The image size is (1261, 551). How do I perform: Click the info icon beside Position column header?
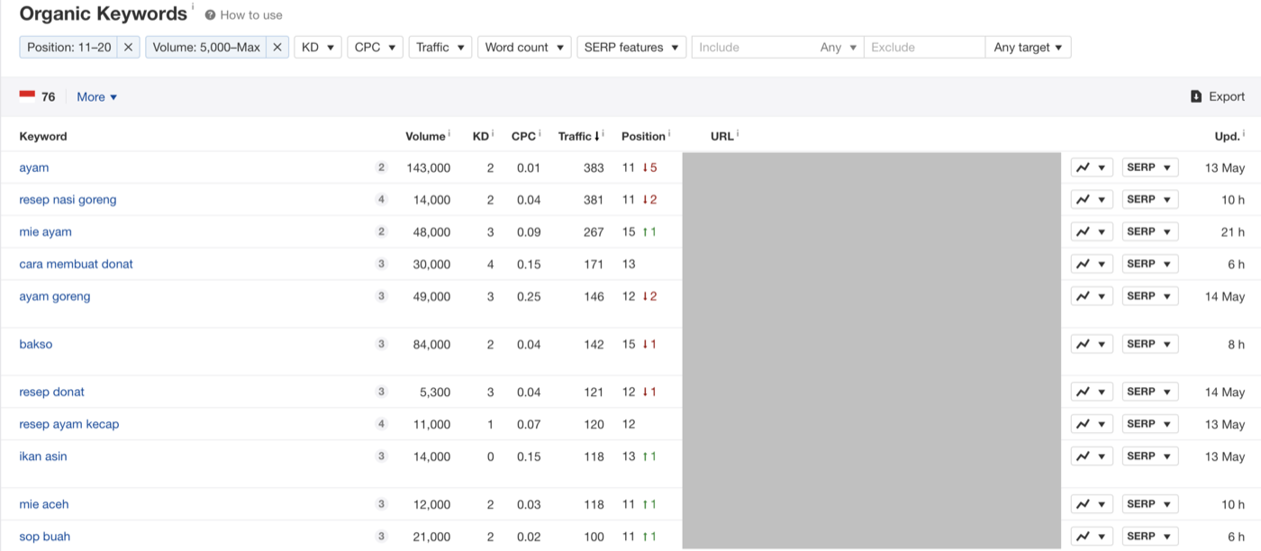pyautogui.click(x=669, y=133)
